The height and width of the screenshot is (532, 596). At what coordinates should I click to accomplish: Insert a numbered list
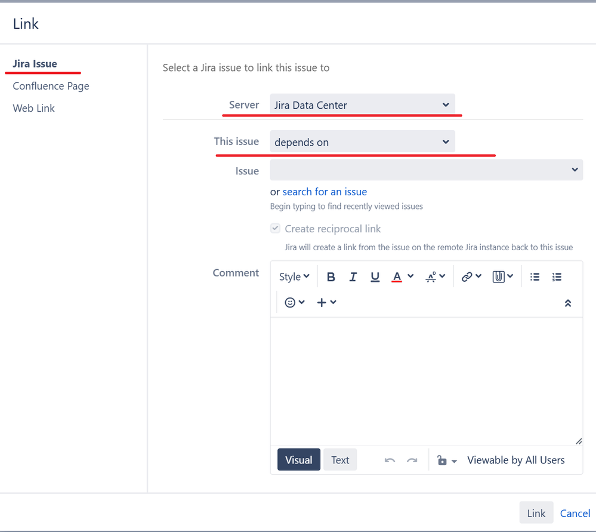coord(557,277)
